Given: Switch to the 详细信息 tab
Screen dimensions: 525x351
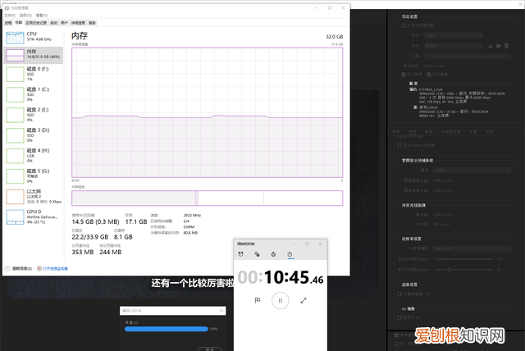Looking at the screenshot, I should click(x=78, y=23).
